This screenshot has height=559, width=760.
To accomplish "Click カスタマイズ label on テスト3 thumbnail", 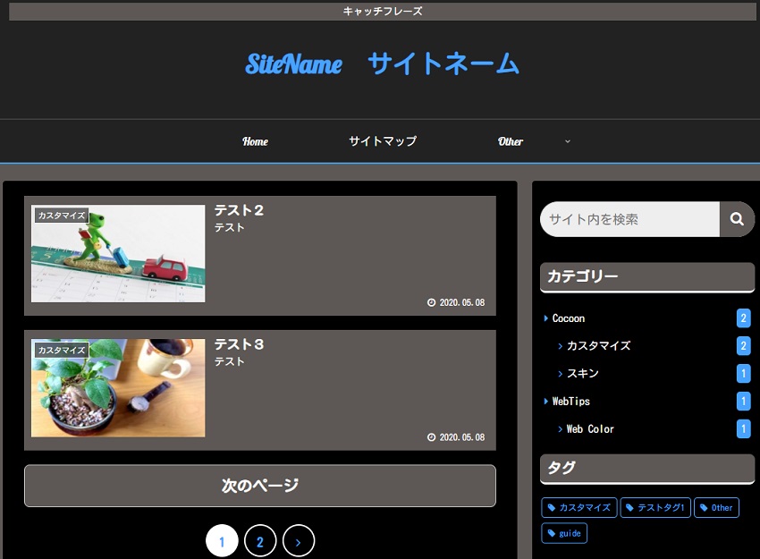I will pyautogui.click(x=62, y=350).
